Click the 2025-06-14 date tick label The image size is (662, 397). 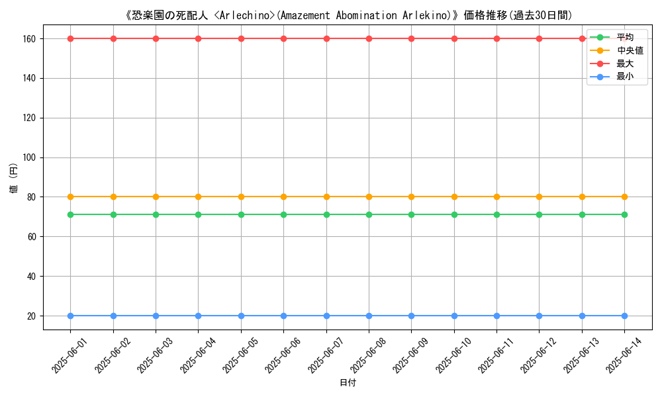pos(624,356)
